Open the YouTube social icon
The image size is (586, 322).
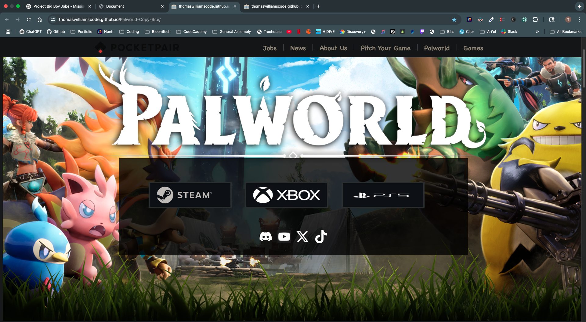(x=284, y=237)
